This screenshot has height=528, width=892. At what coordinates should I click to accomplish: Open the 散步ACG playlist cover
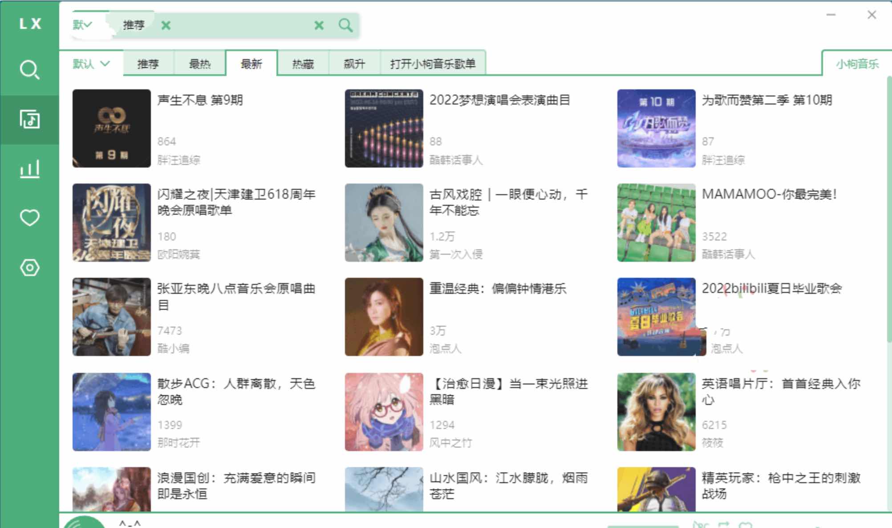[112, 412]
